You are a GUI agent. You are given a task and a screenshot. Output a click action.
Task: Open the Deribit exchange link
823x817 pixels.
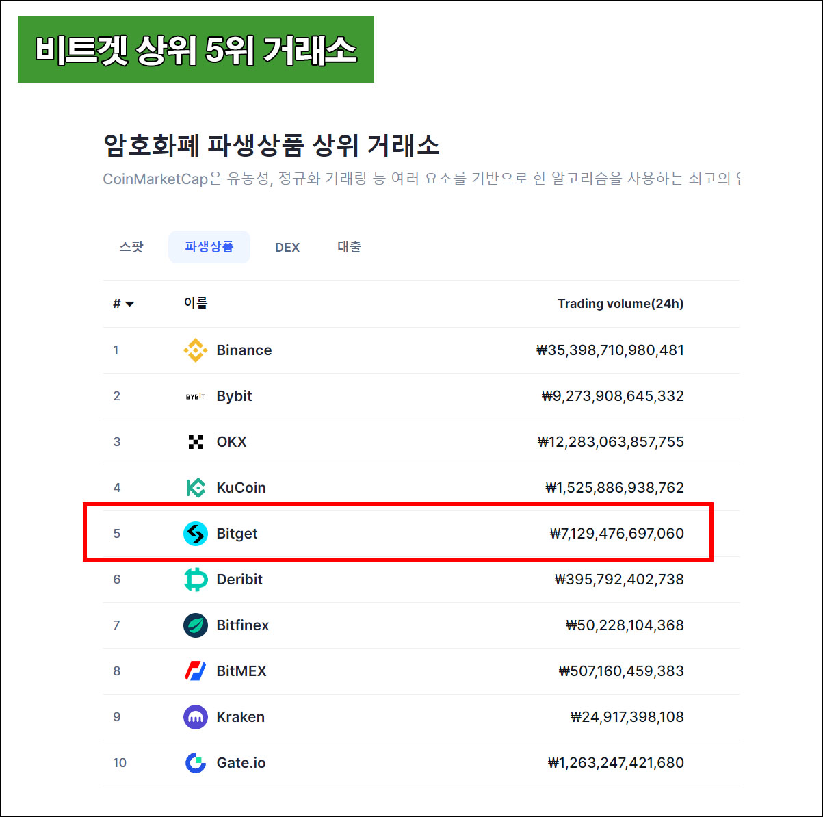pyautogui.click(x=239, y=580)
